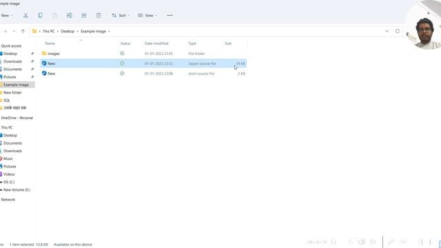Select 'Quick access' heading in sidebar
Image resolution: width=441 pixels, height=248 pixels.
11,46
